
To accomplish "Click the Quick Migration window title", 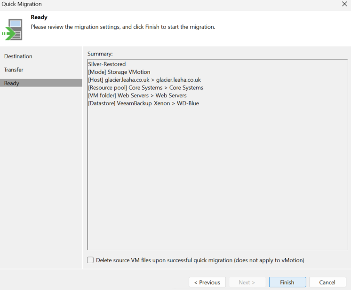I will tap(22, 4).
